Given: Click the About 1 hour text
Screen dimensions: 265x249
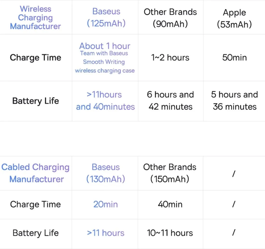Looking at the screenshot, I should click(105, 46).
